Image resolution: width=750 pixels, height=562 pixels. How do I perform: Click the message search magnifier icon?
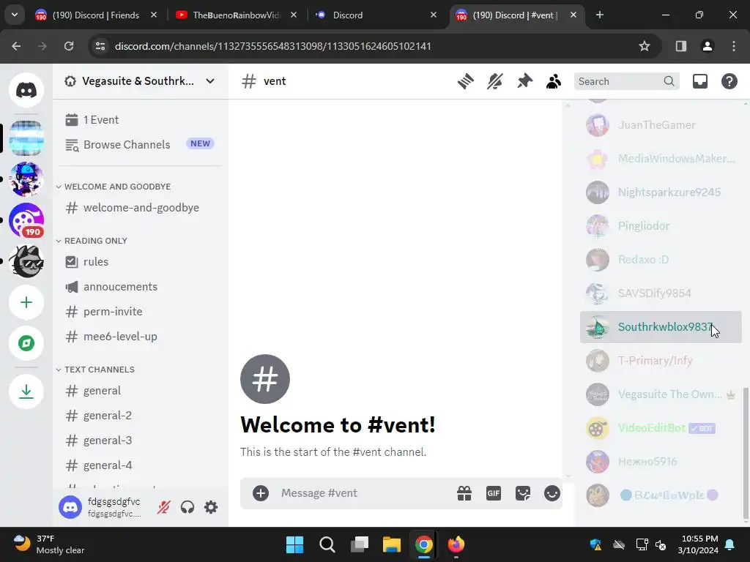(x=669, y=81)
